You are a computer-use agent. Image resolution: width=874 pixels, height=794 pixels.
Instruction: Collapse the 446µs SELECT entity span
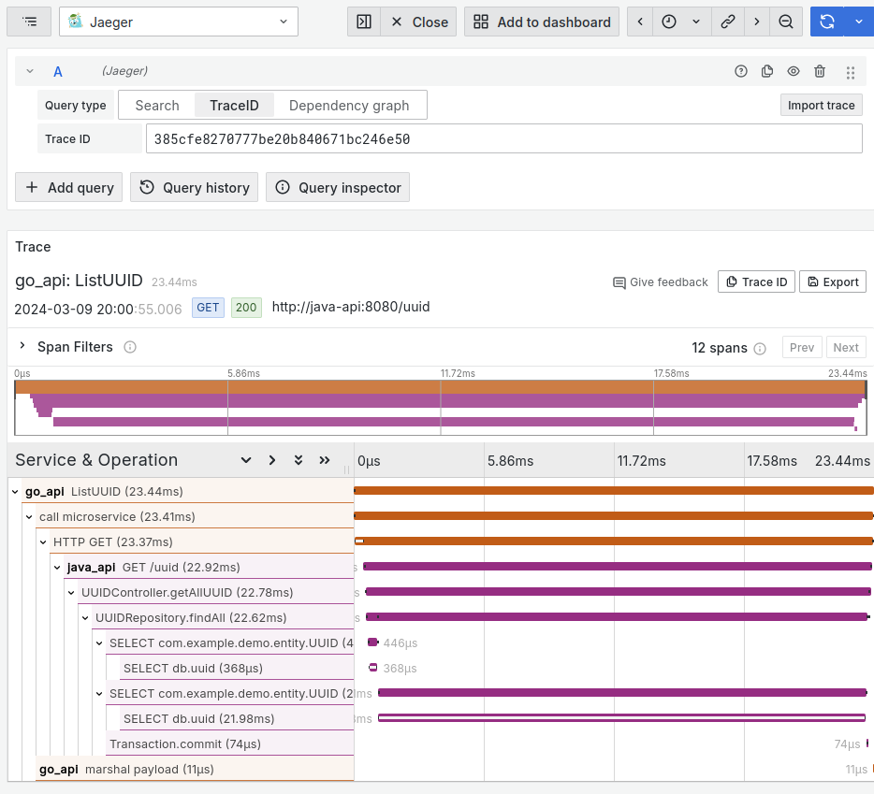point(98,643)
